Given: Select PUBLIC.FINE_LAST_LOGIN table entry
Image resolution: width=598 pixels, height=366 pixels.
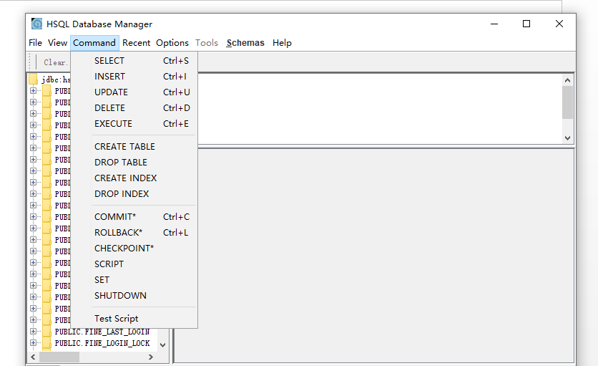Looking at the screenshot, I should click(102, 332).
